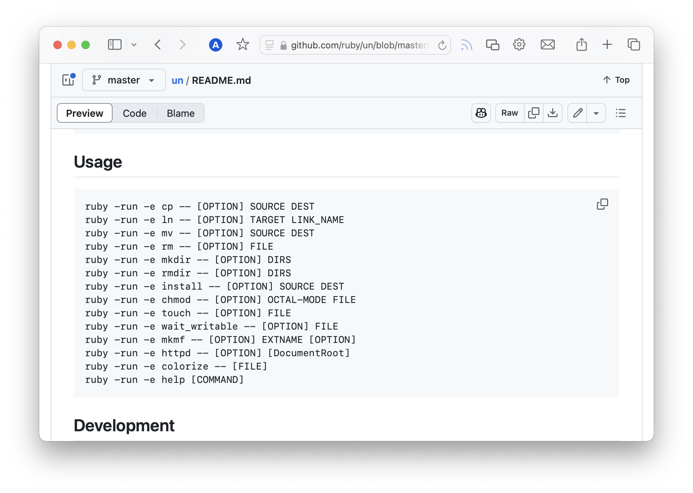Click the 'rmdir -- [OPTION] DIRS' line
Viewport: 693px width, 493px height.
[x=188, y=273]
